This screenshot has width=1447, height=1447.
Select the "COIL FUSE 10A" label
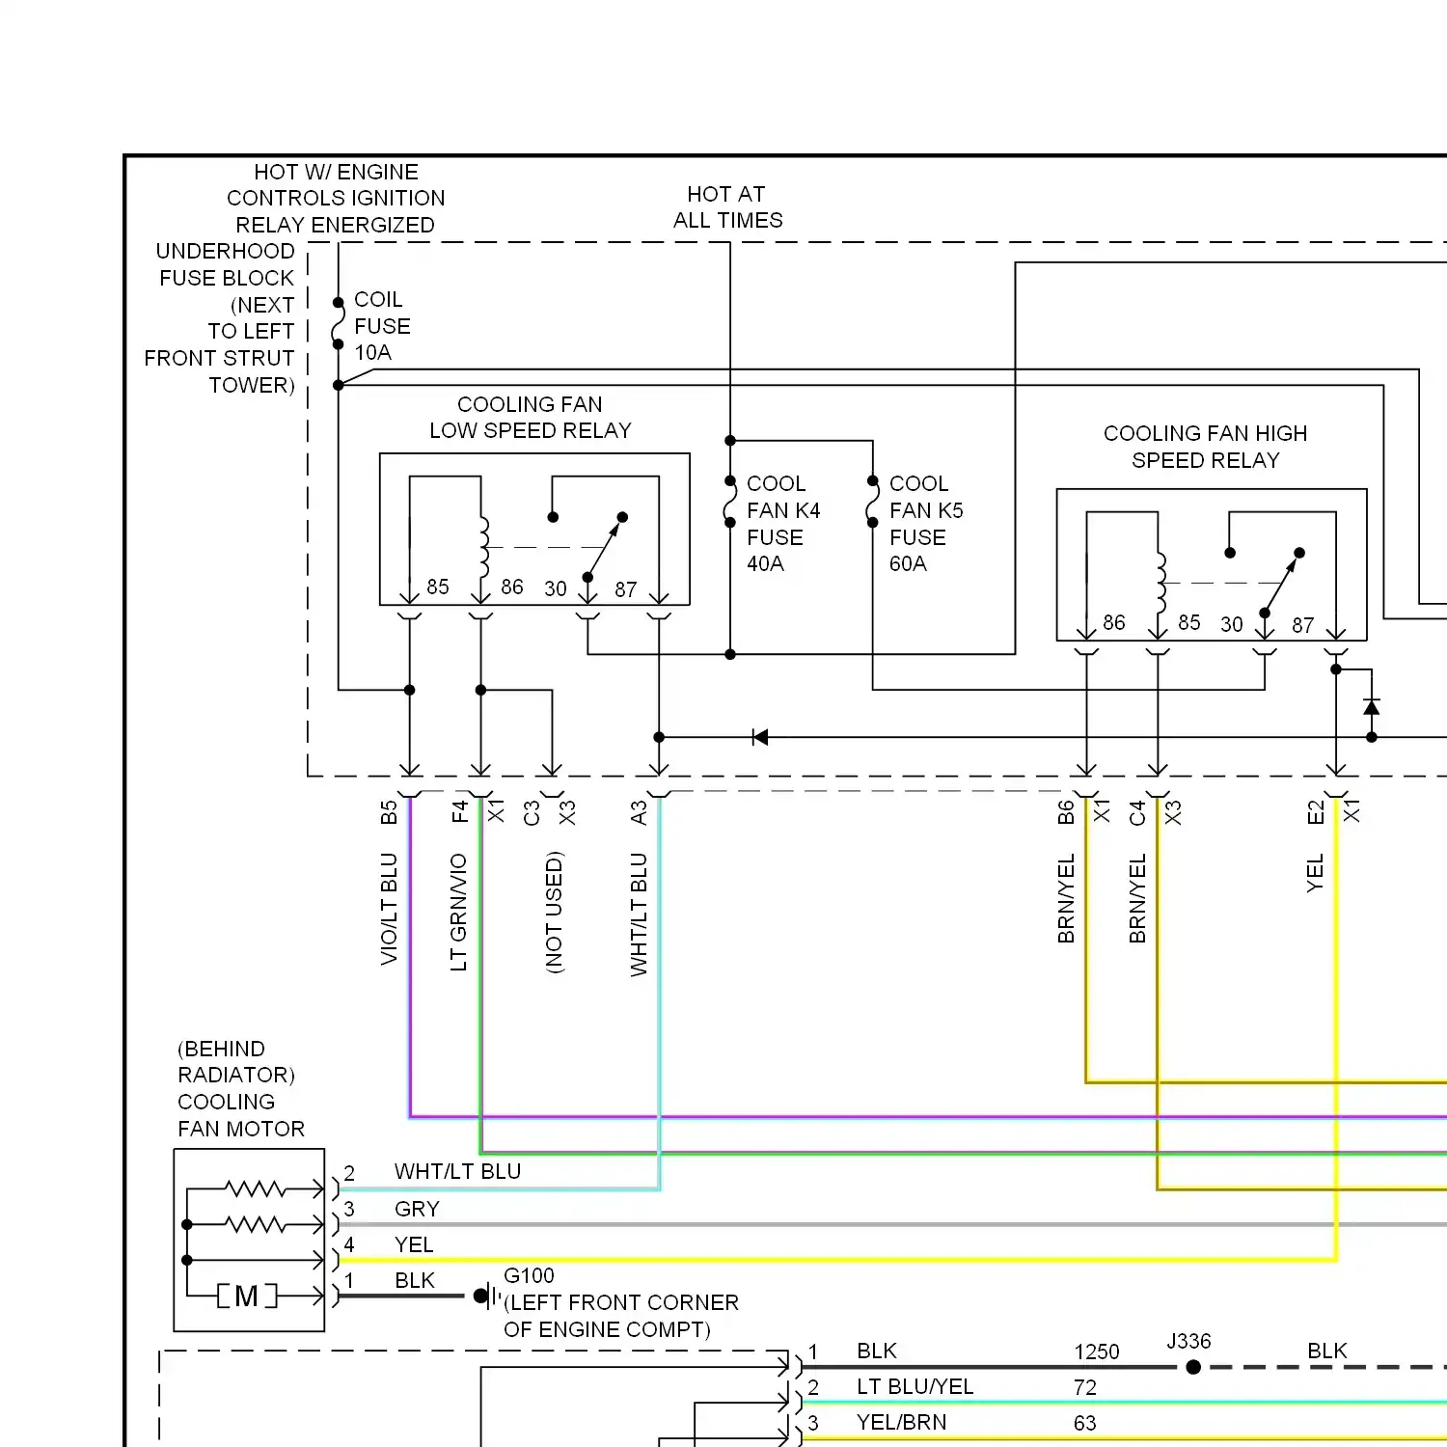pos(382,326)
